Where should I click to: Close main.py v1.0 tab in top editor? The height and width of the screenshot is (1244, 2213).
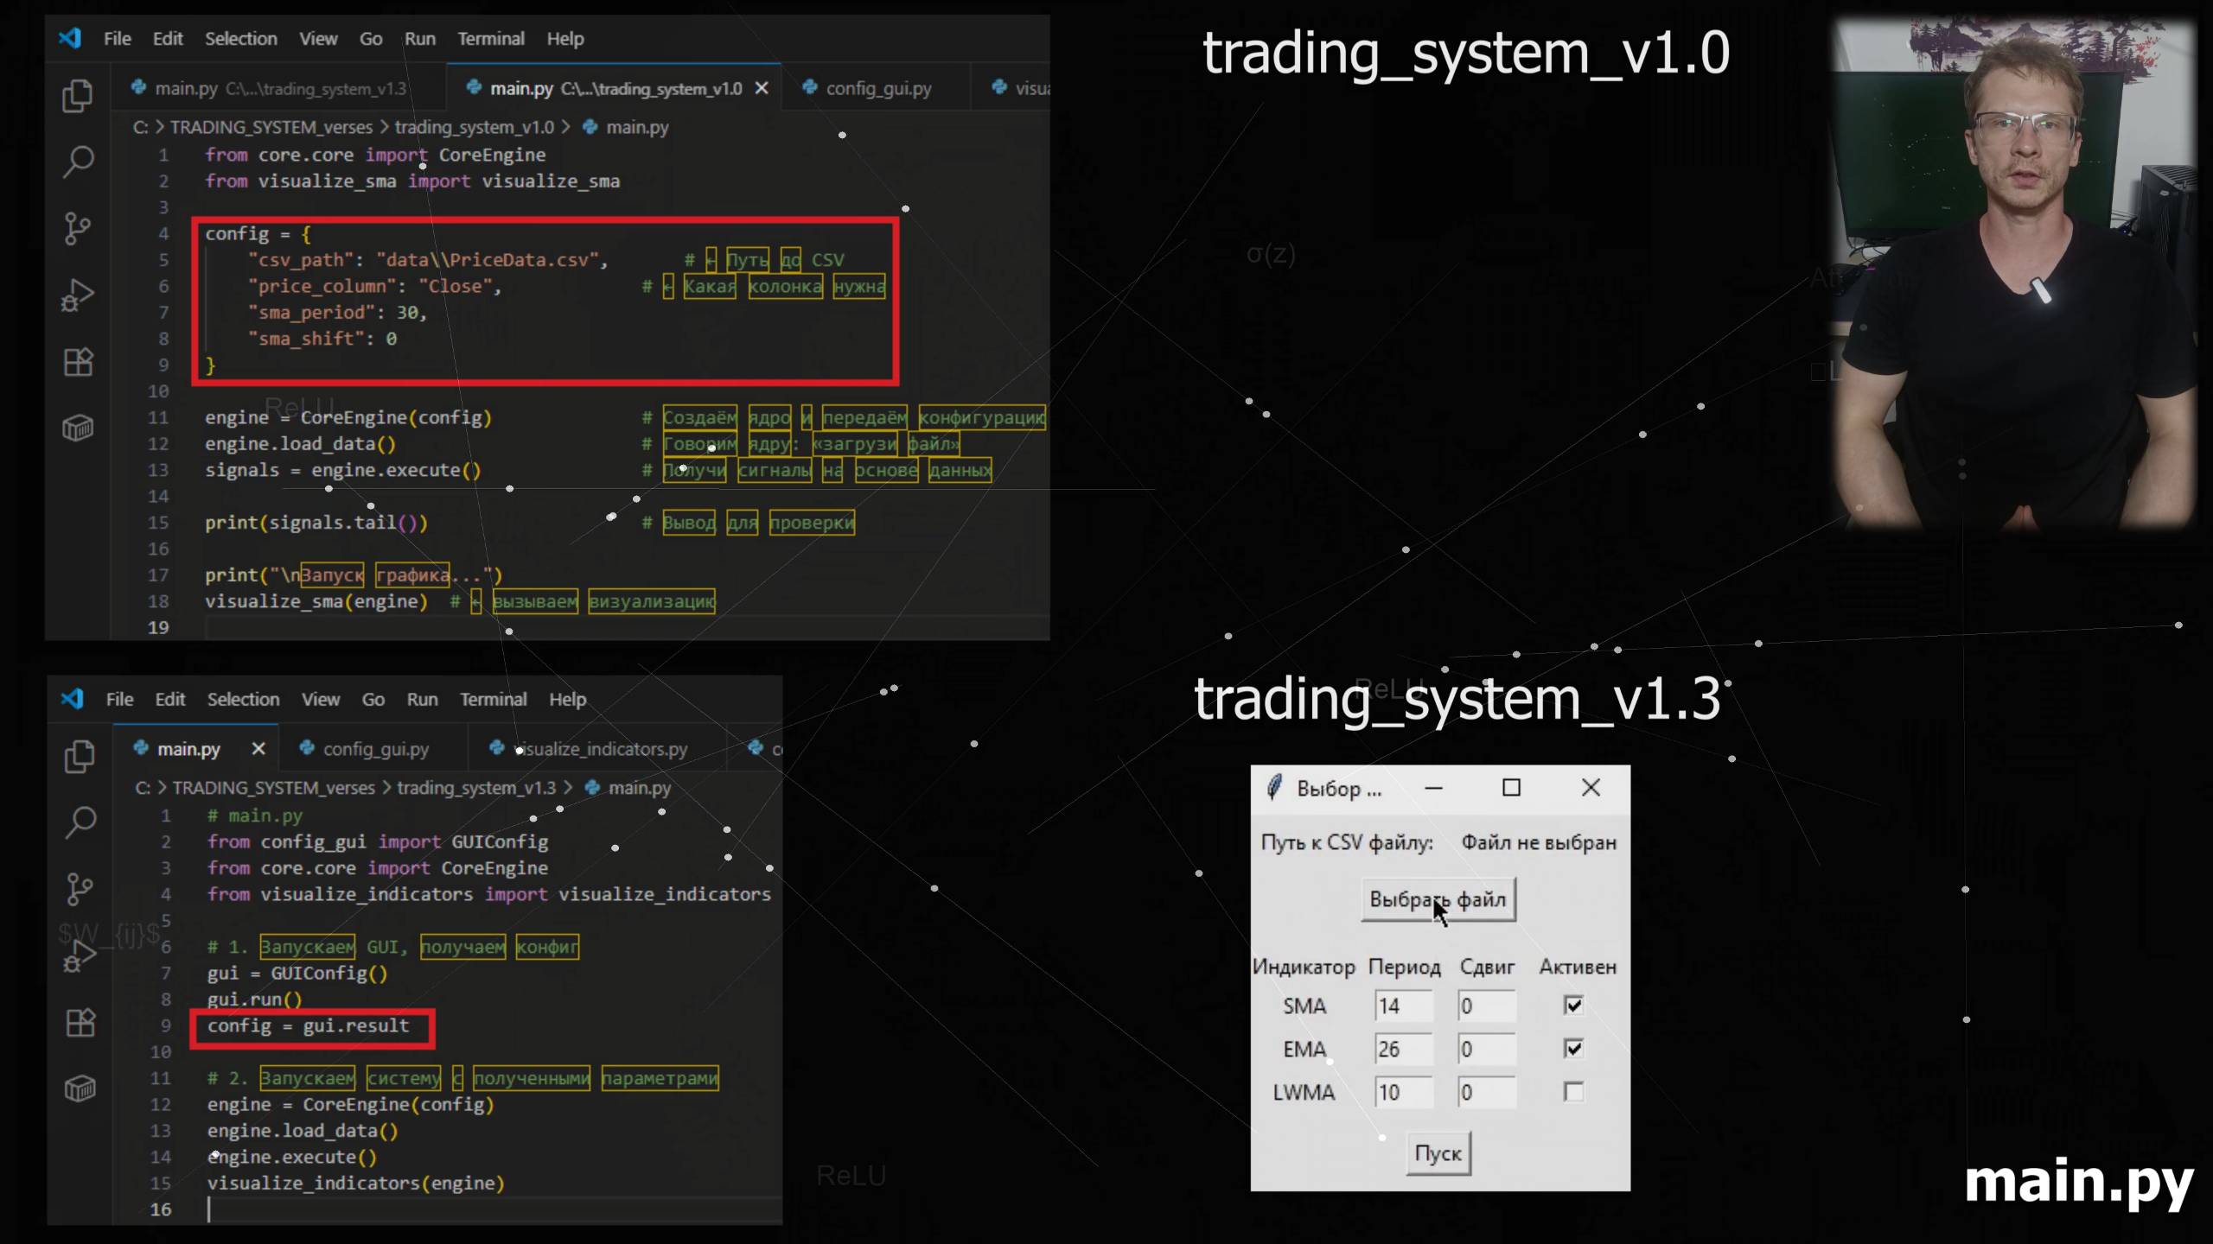[x=762, y=88]
